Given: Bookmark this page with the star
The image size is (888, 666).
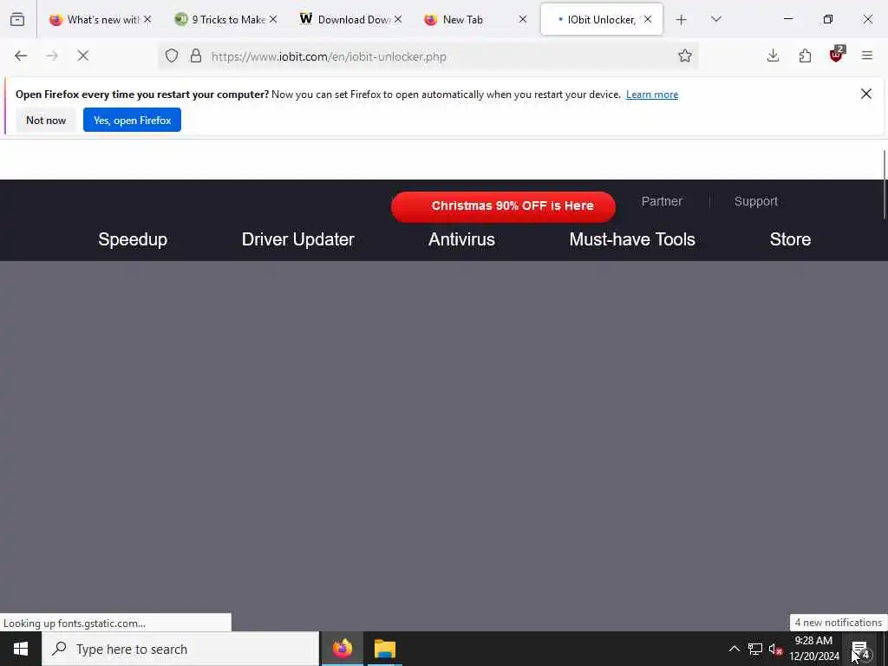Looking at the screenshot, I should 685,55.
